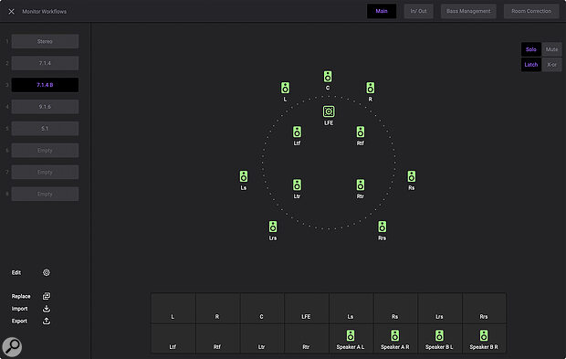
Task: Select the 5.1 workflow
Action: pyautogui.click(x=45, y=129)
